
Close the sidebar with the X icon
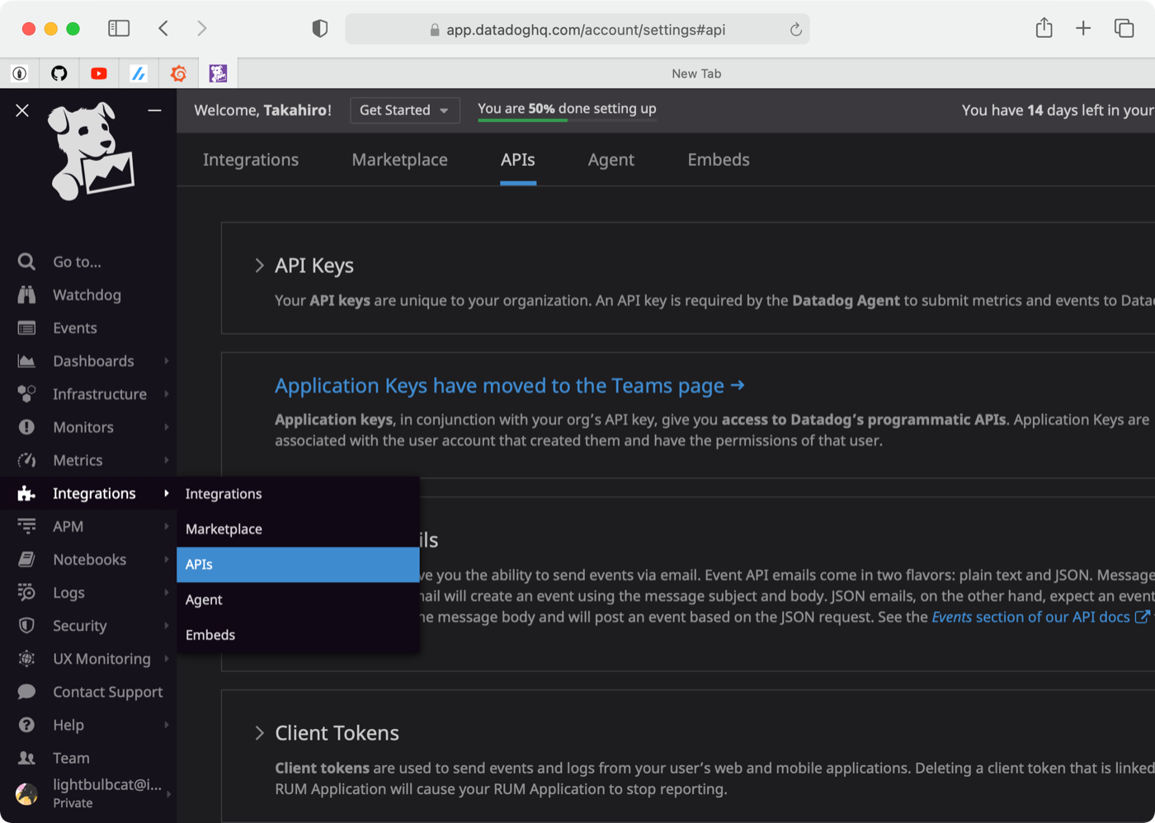click(22, 111)
